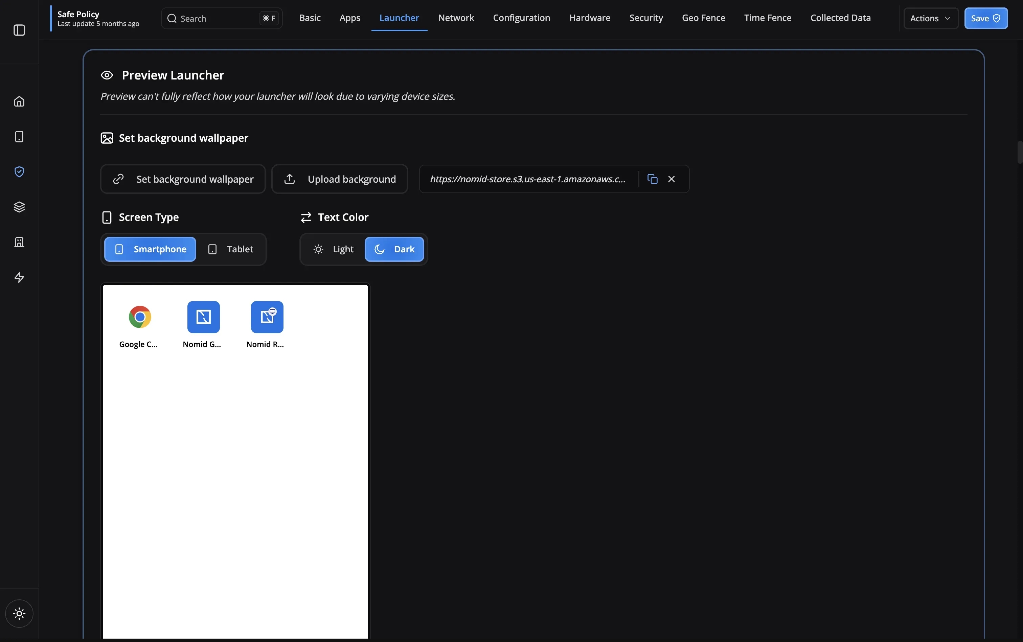1023x642 pixels.
Task: Open the Home section in the sidebar
Action: 19,101
